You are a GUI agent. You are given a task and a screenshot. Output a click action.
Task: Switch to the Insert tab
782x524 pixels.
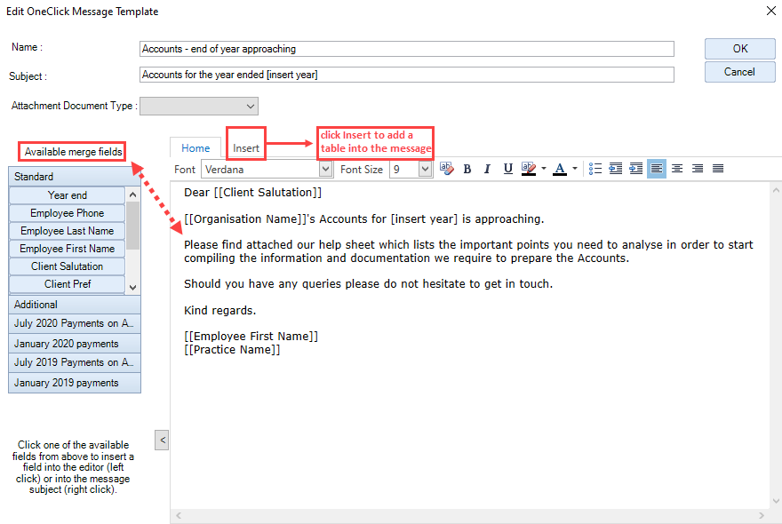coord(246,148)
